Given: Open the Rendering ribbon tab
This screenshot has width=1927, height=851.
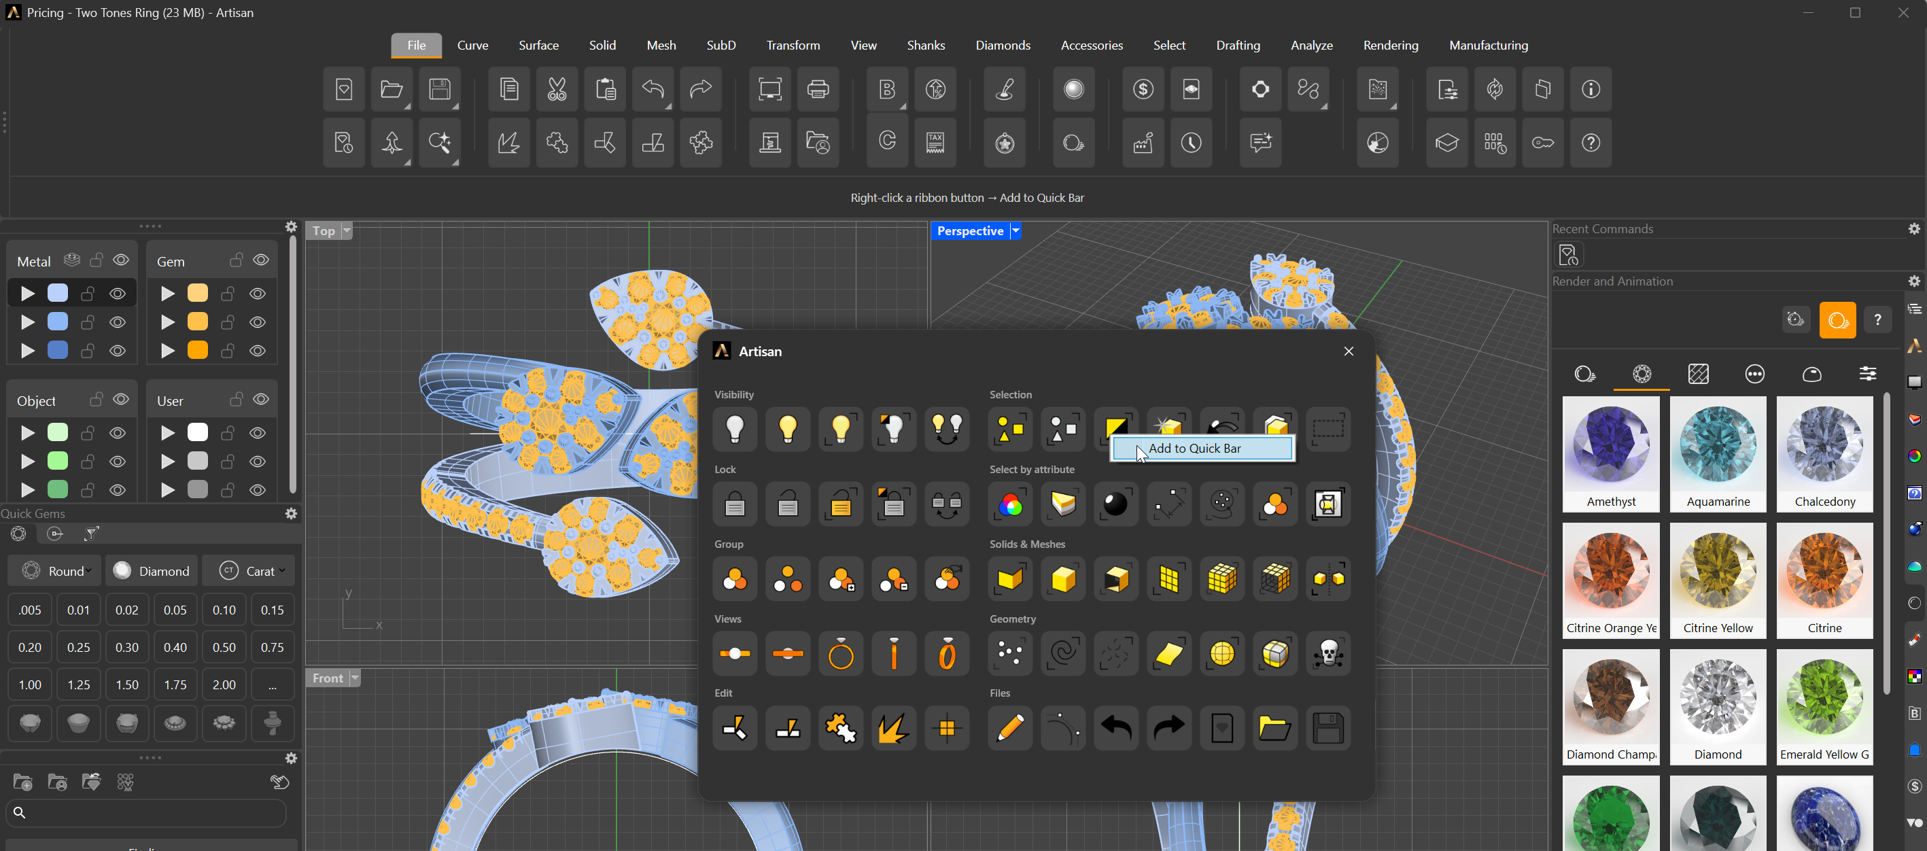Looking at the screenshot, I should point(1391,46).
